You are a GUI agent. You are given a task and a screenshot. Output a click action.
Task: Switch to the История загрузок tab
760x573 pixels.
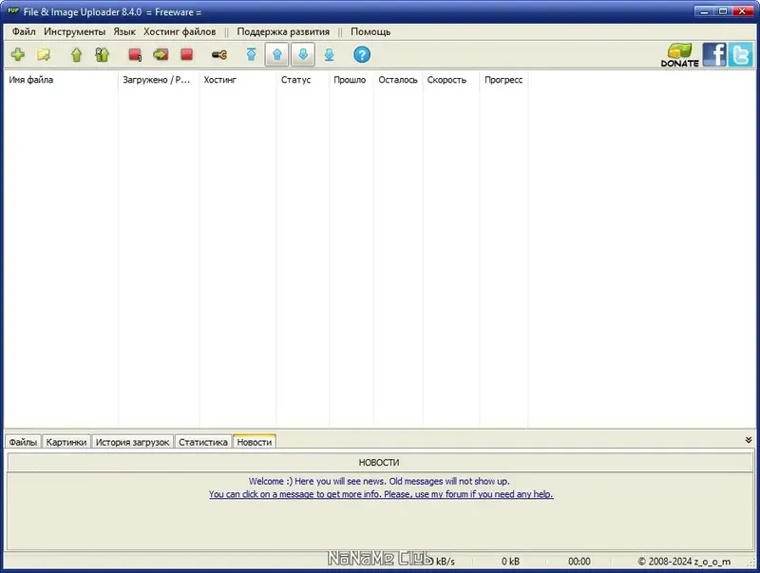[x=132, y=441]
